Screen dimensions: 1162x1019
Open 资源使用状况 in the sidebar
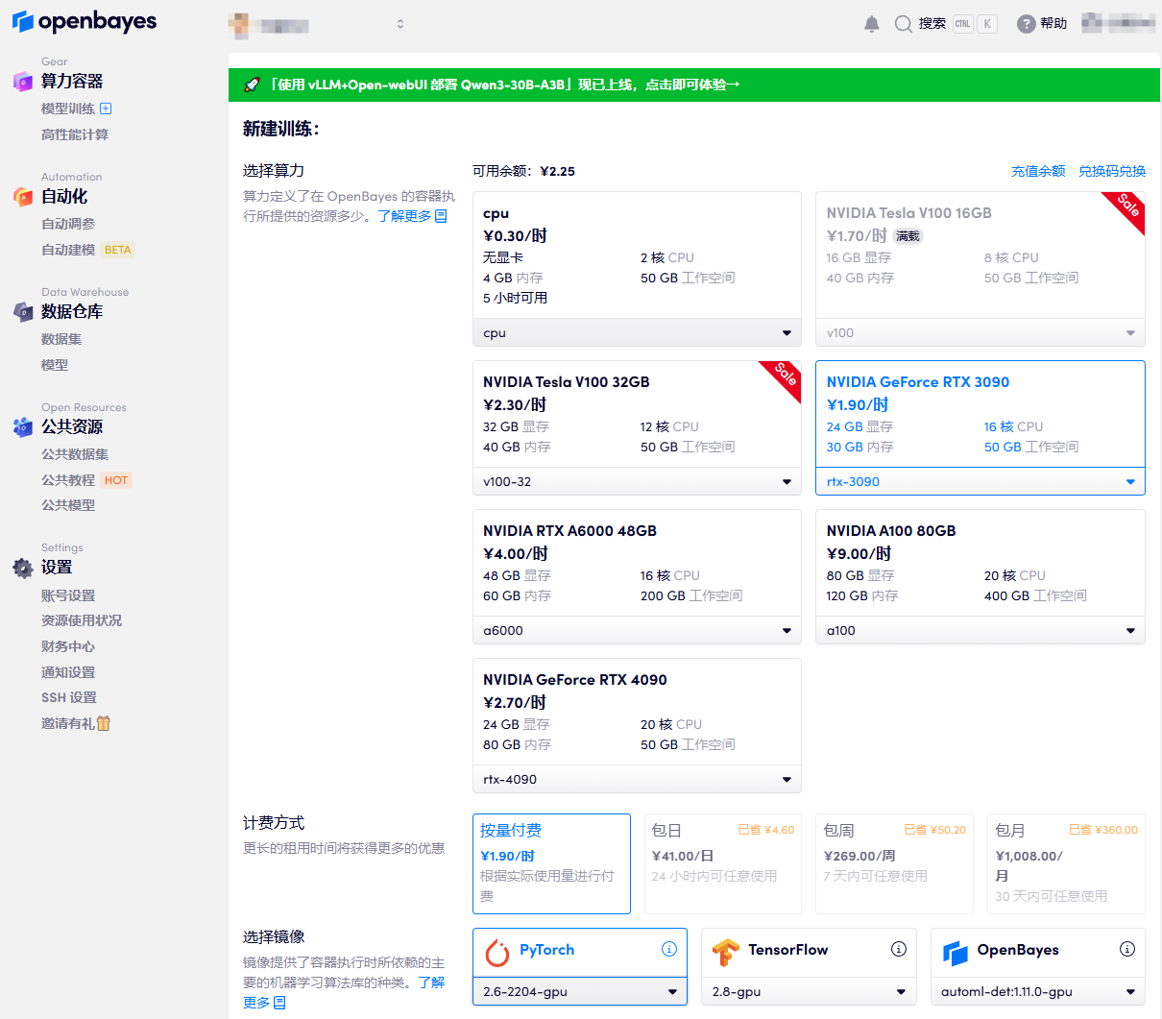click(82, 620)
